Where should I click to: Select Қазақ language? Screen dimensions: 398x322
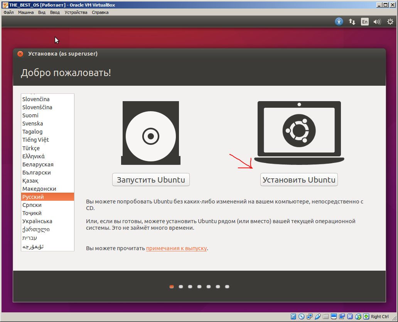47,180
